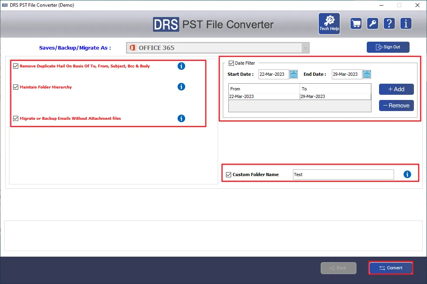Click the DRS logo in header
This screenshot has width=427, height=284.
166,25
